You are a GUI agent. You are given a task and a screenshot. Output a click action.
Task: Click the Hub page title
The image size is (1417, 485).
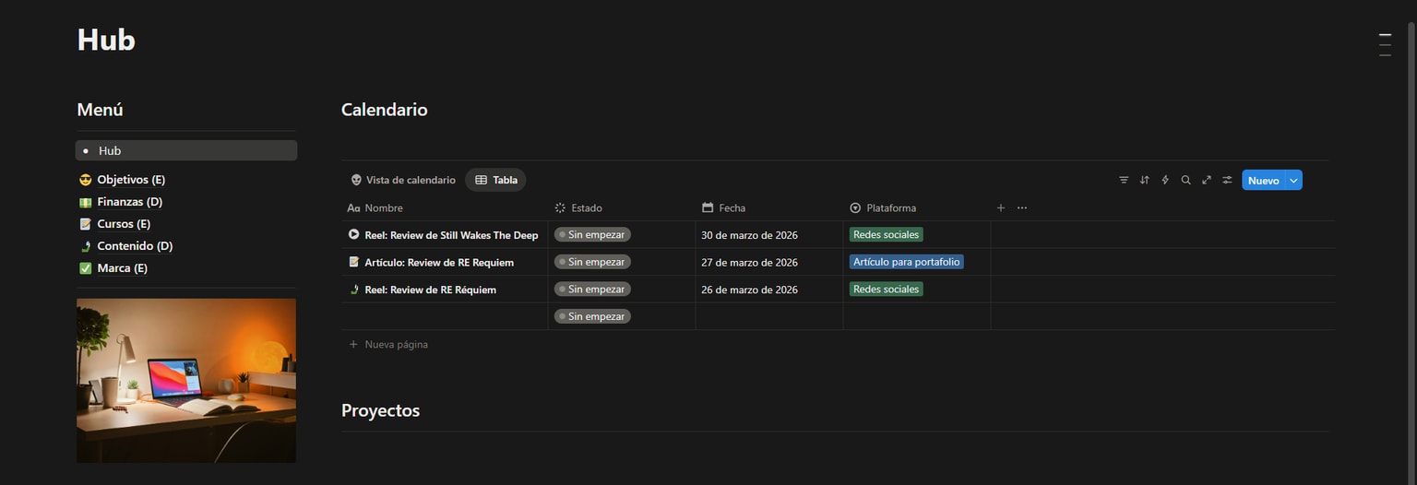click(106, 40)
